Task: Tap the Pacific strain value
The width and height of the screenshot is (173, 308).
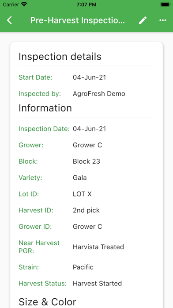Action: click(x=83, y=267)
